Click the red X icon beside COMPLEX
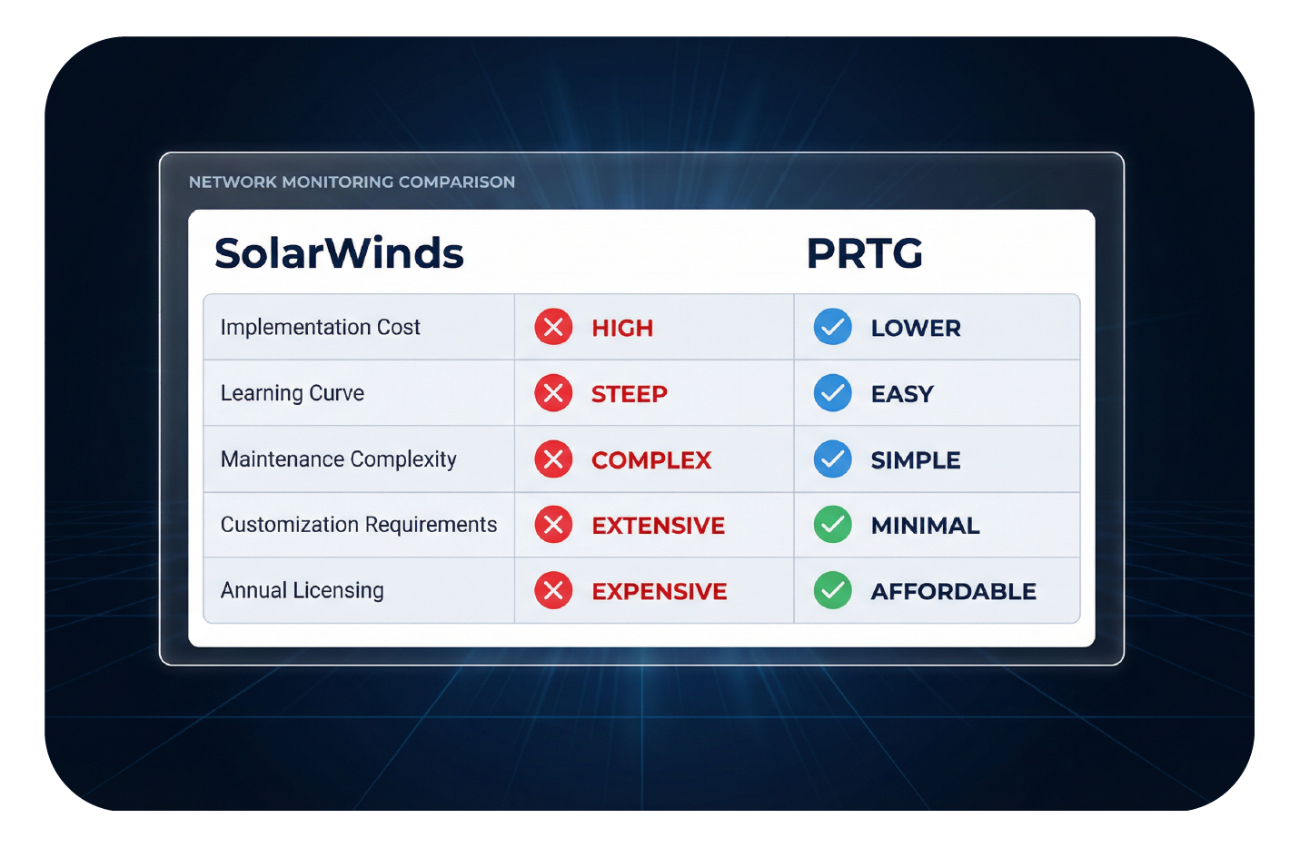1300x848 pixels. click(x=553, y=459)
